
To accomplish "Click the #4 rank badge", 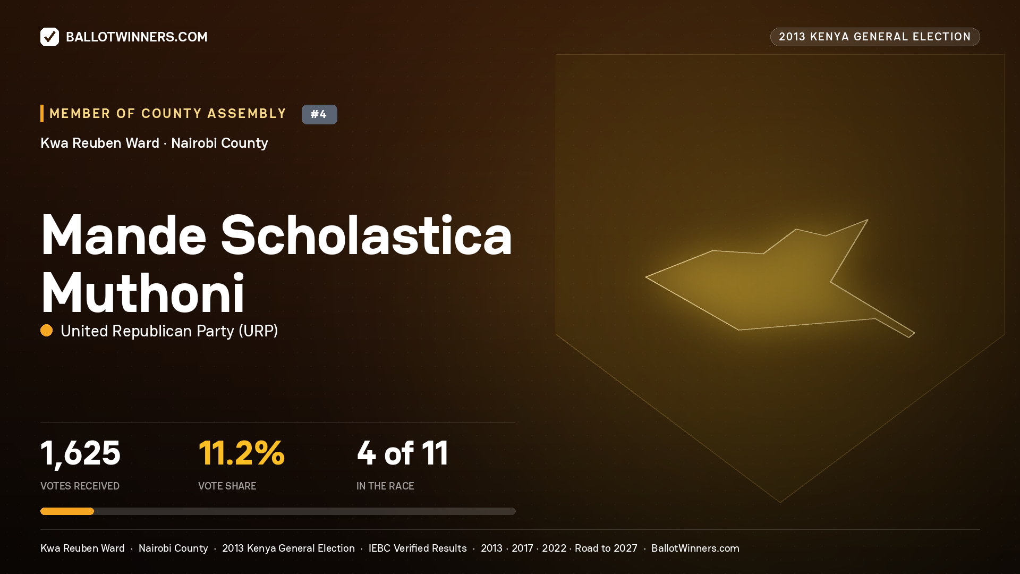I will pos(319,114).
